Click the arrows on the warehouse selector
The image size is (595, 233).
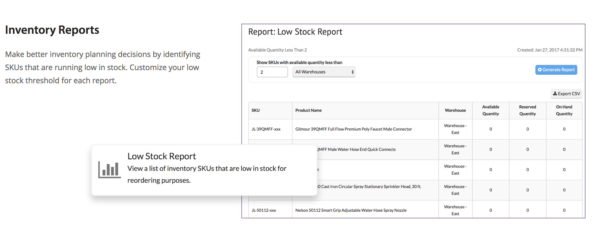pos(353,72)
